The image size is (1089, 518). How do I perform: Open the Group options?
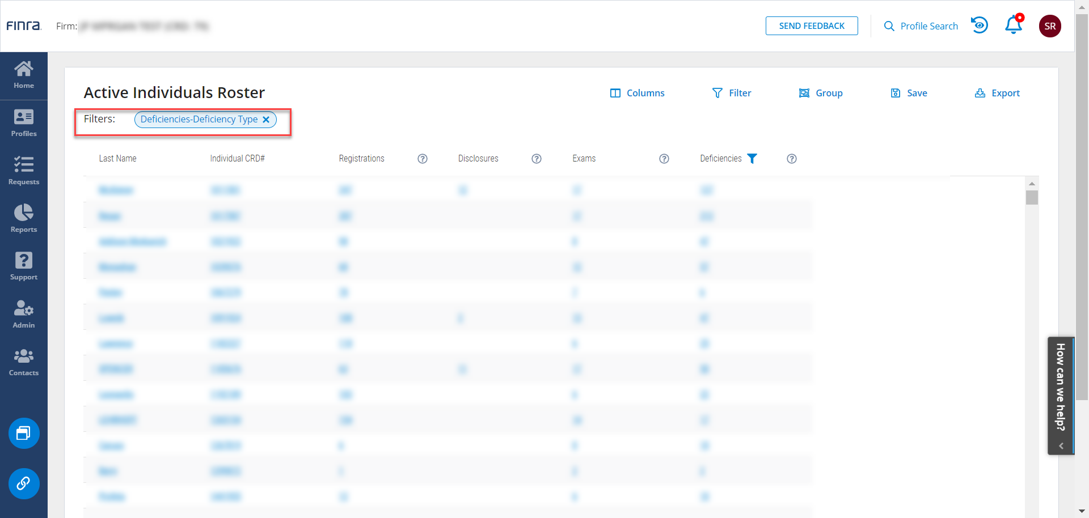821,93
